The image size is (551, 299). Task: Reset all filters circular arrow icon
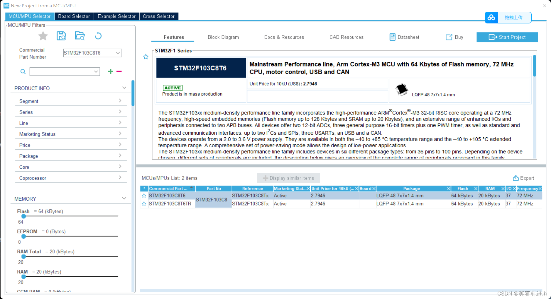coord(98,36)
